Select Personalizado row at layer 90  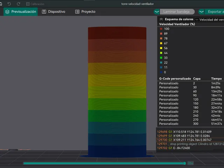(x=191, y=96)
